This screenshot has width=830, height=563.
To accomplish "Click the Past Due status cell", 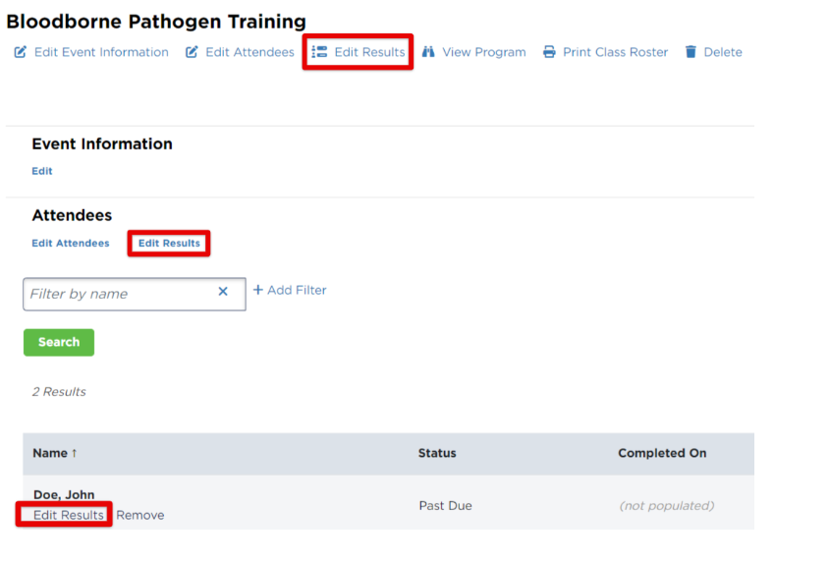I will [x=445, y=506].
